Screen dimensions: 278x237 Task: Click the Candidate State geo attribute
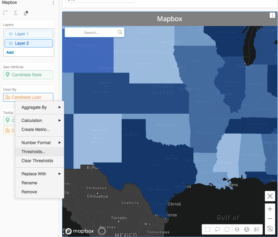pyautogui.click(x=28, y=74)
